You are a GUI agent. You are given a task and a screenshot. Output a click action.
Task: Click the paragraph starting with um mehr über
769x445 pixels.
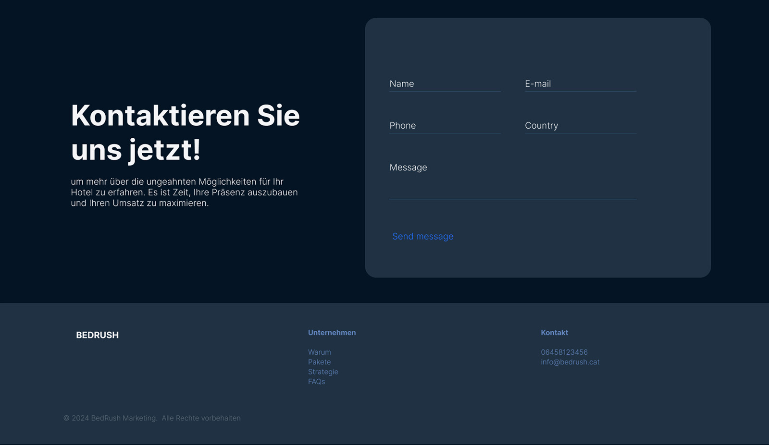(184, 192)
